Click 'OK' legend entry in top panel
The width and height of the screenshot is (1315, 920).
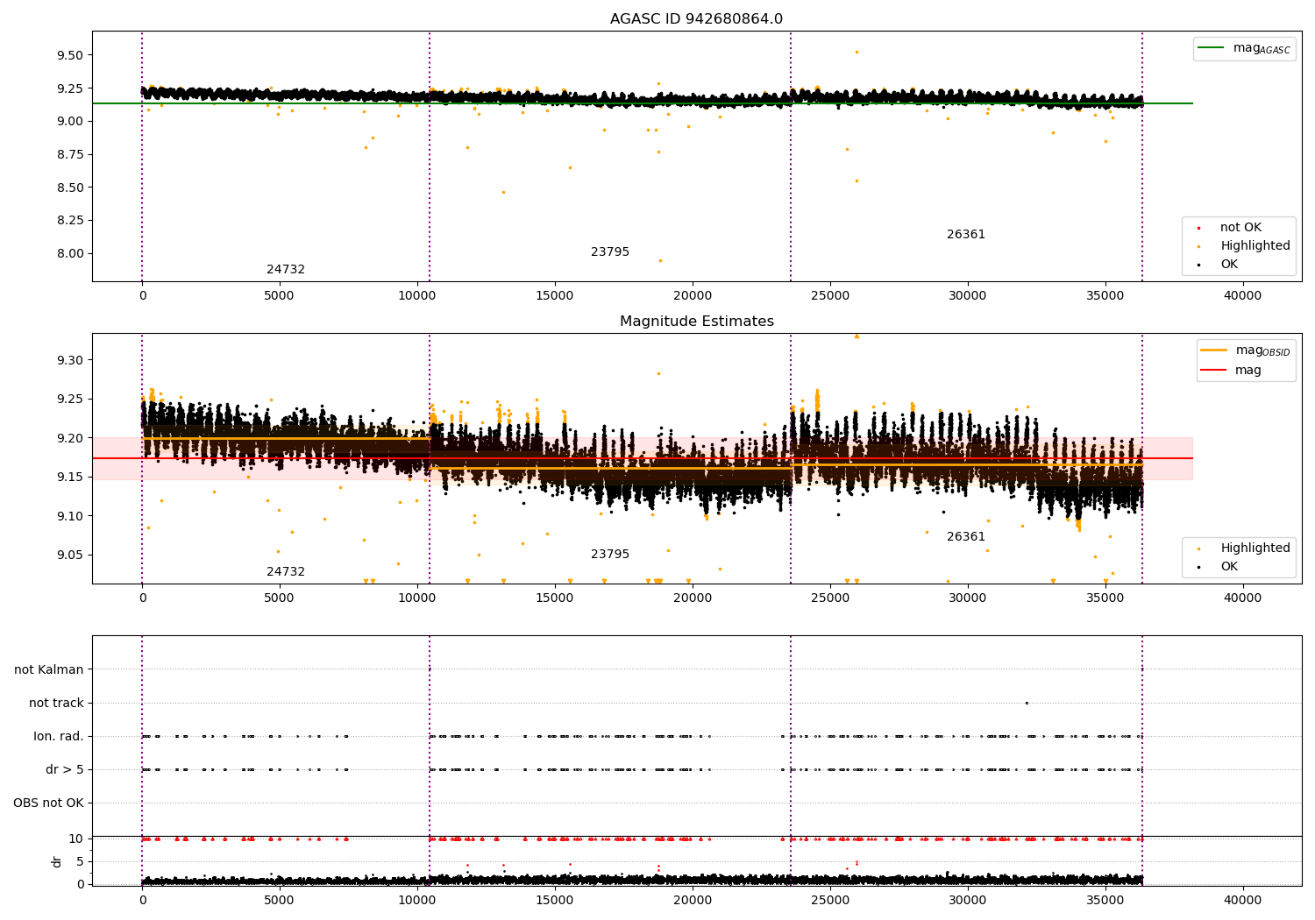(1219, 265)
